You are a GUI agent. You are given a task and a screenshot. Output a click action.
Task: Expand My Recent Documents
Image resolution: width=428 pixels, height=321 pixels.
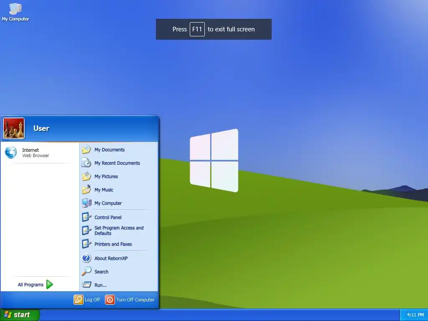click(119, 163)
